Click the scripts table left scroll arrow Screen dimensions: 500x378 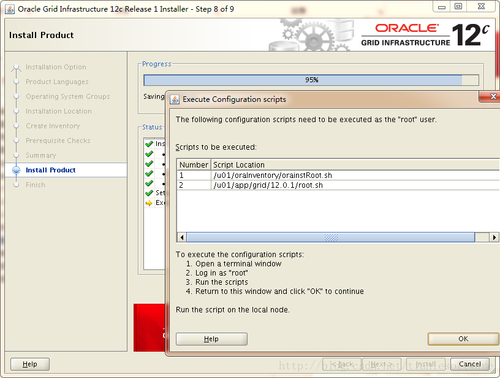click(x=182, y=237)
